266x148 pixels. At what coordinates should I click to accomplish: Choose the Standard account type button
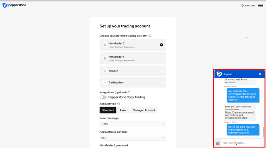click(108, 110)
